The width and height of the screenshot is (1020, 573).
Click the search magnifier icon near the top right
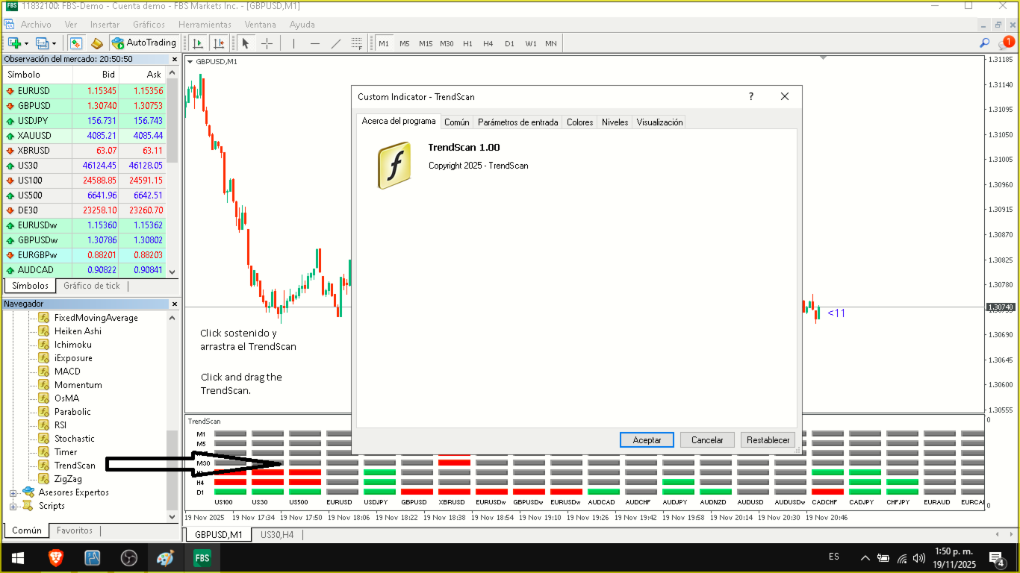click(984, 43)
